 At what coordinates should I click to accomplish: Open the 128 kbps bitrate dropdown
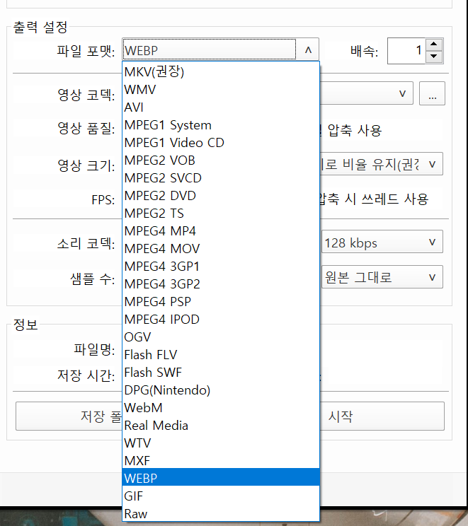coord(382,242)
